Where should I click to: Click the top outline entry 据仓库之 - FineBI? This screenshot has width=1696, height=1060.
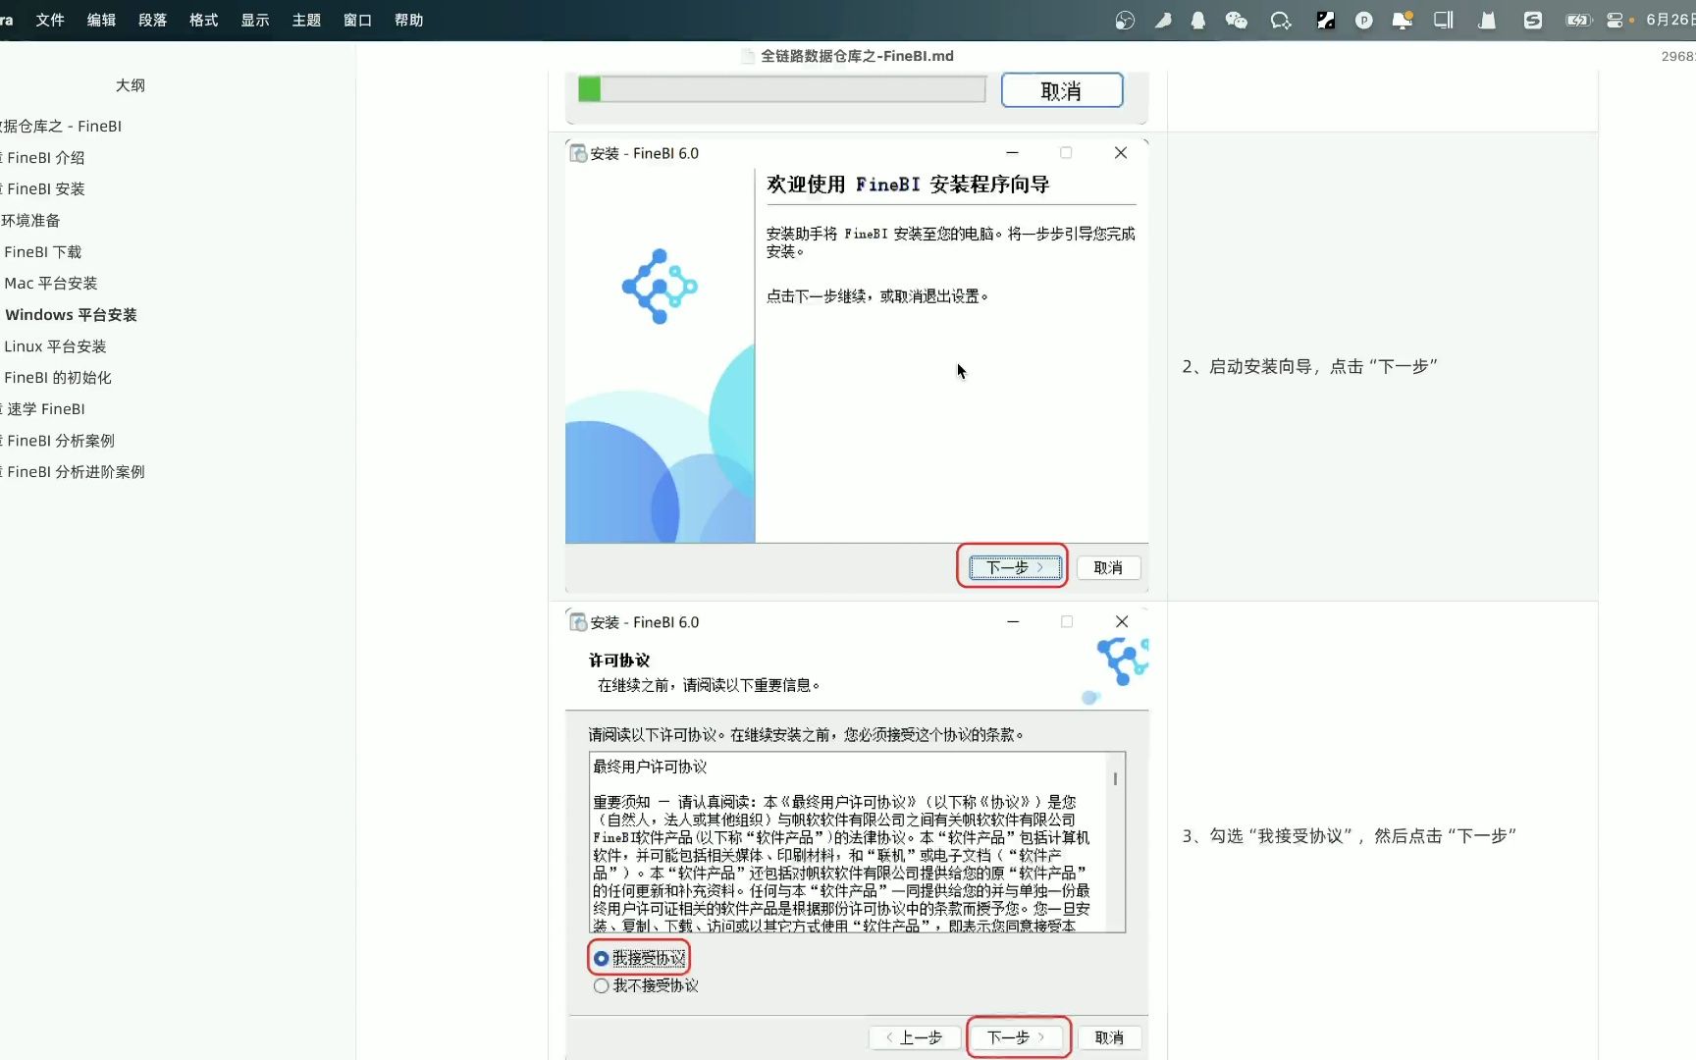click(61, 126)
